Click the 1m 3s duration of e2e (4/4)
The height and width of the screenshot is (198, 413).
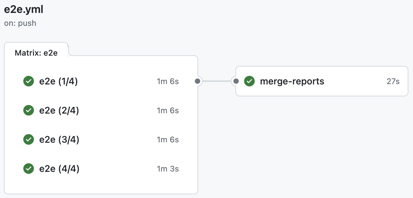[168, 169]
